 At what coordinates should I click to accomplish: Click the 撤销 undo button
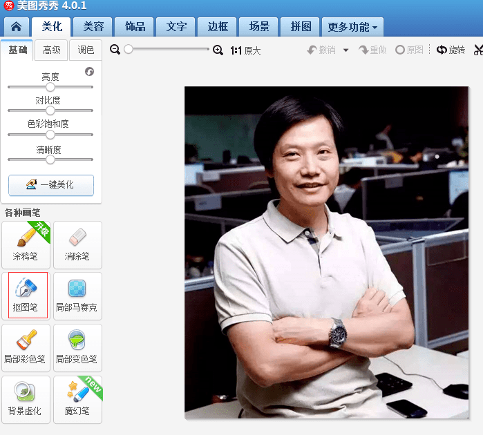pos(321,50)
